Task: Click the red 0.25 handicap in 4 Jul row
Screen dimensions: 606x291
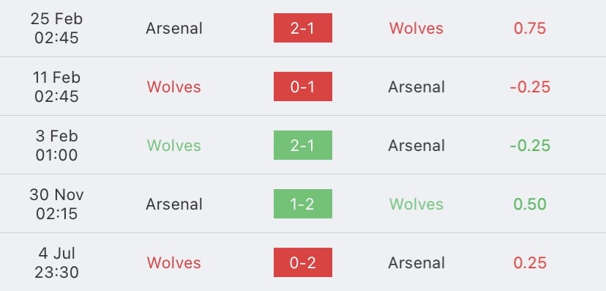Action: (x=530, y=262)
